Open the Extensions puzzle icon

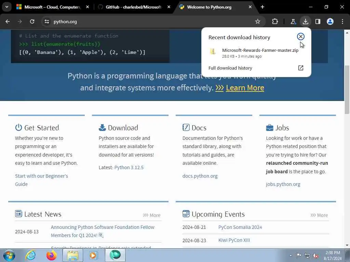tap(275, 21)
